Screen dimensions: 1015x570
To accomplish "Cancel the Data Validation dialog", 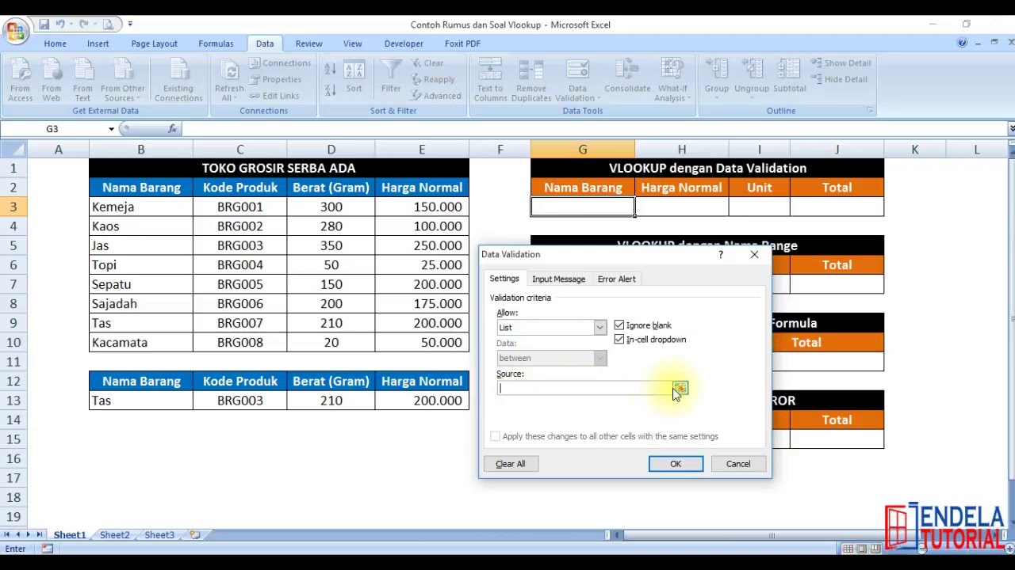I will point(737,464).
